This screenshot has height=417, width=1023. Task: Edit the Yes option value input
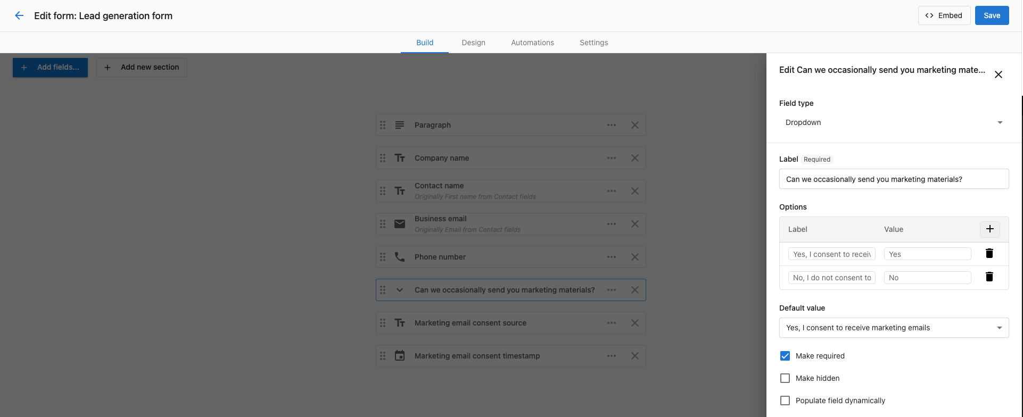pos(928,254)
